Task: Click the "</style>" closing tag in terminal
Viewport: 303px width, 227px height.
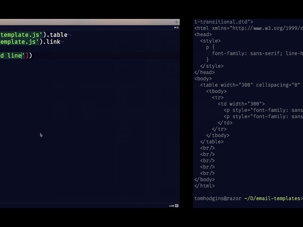Action: pyautogui.click(x=212, y=66)
